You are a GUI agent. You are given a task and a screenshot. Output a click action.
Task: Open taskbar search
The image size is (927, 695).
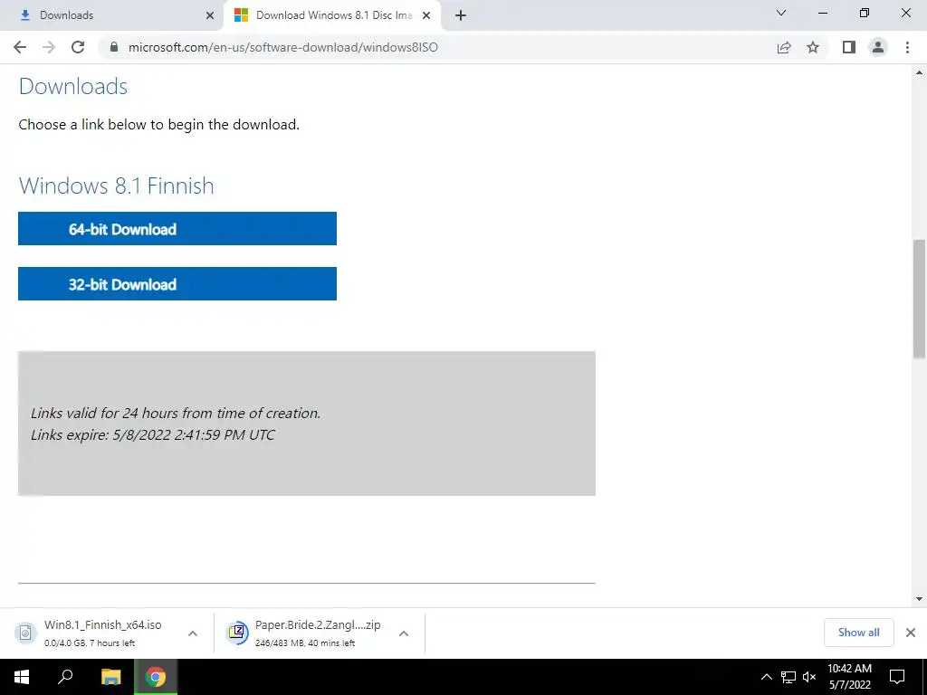click(65, 677)
